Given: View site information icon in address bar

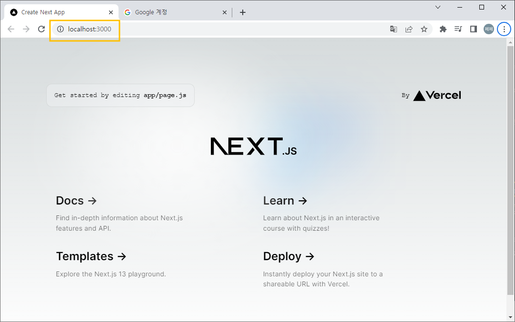Looking at the screenshot, I should pyautogui.click(x=60, y=29).
